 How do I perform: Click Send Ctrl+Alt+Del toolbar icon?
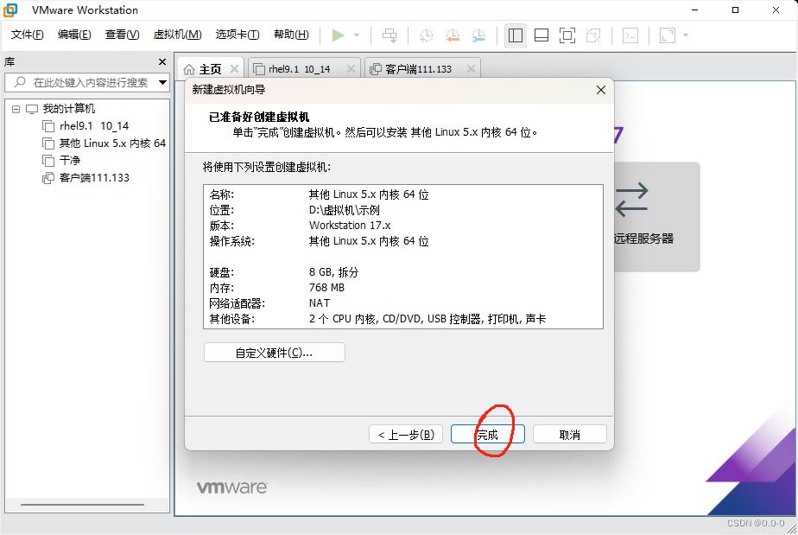[389, 35]
